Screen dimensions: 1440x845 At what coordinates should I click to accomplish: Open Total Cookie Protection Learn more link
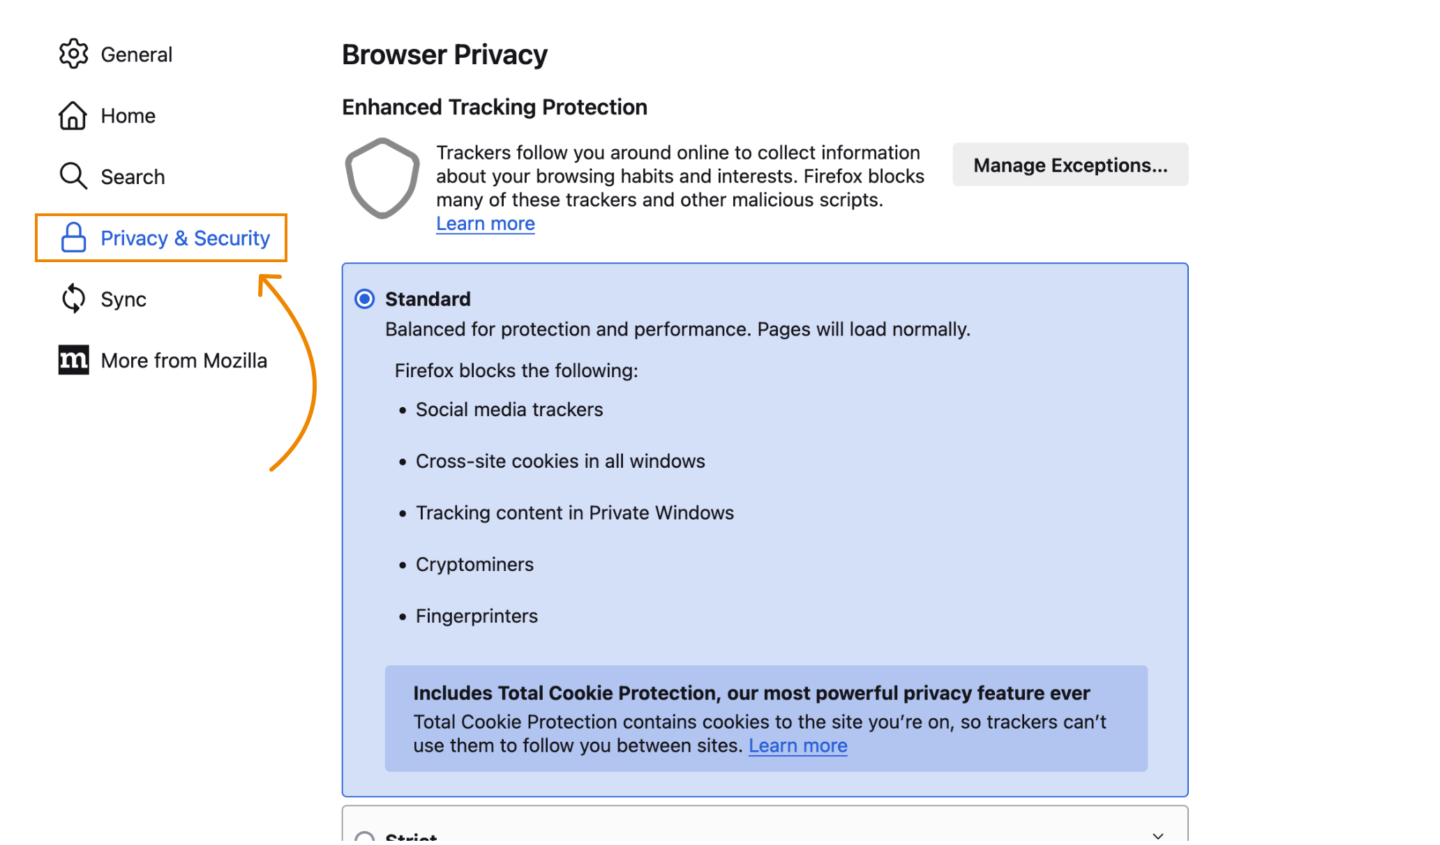pos(798,746)
